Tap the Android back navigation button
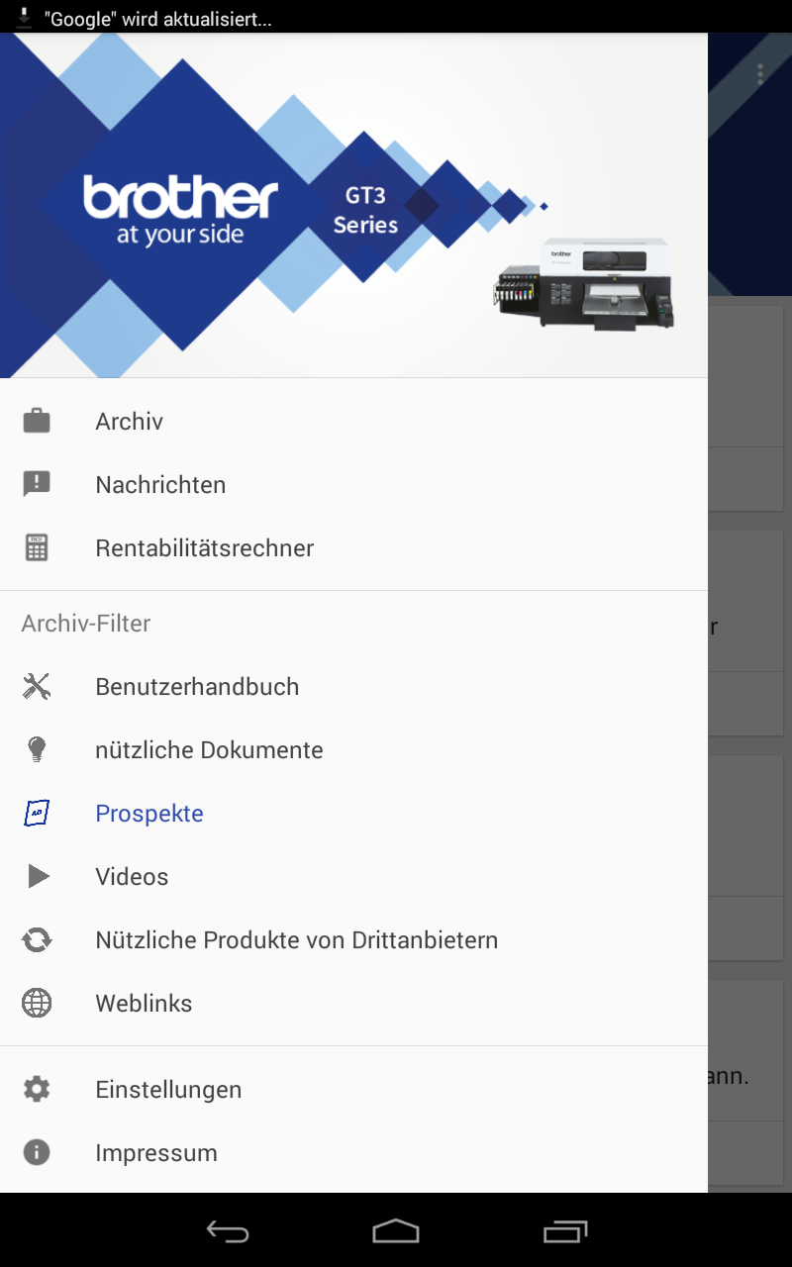The image size is (792, 1267). pyautogui.click(x=228, y=1230)
